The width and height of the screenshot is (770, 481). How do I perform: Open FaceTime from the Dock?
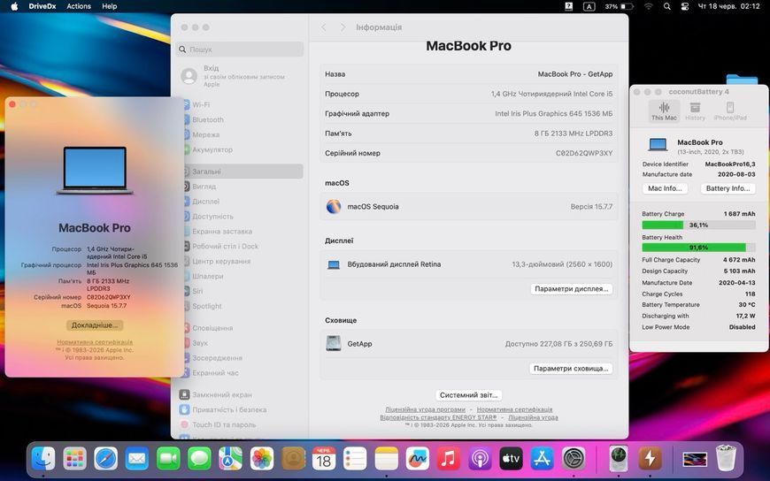tap(168, 459)
